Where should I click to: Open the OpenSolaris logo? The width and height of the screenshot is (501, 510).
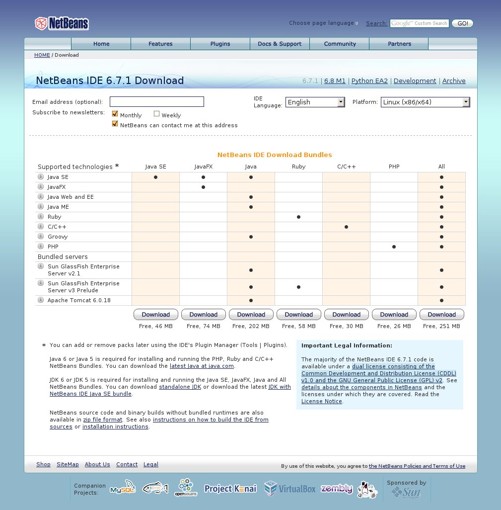pos(186,488)
